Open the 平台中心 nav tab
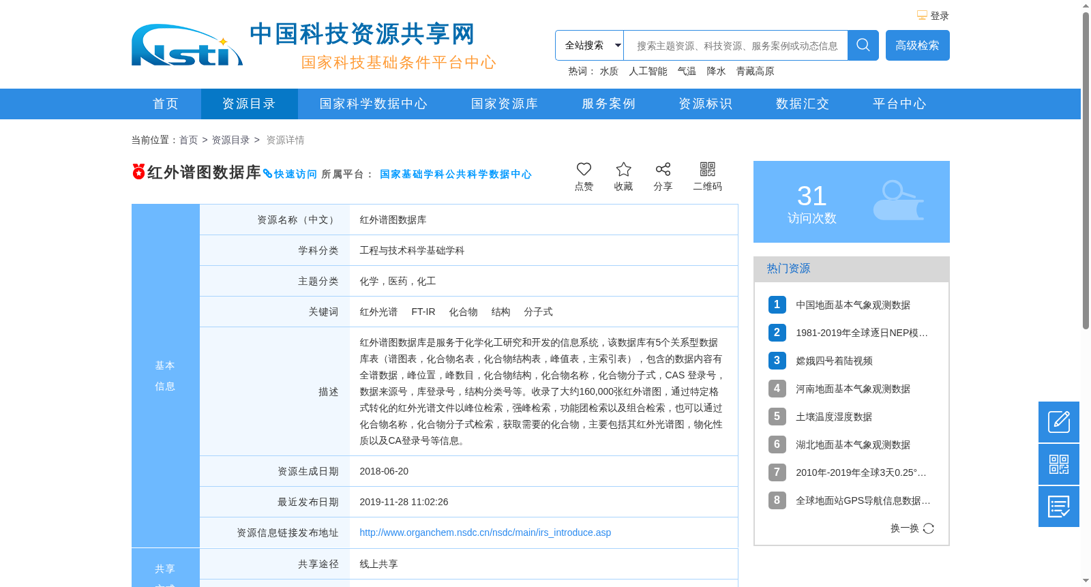Screen dimensions: 1091x587 (899, 104)
